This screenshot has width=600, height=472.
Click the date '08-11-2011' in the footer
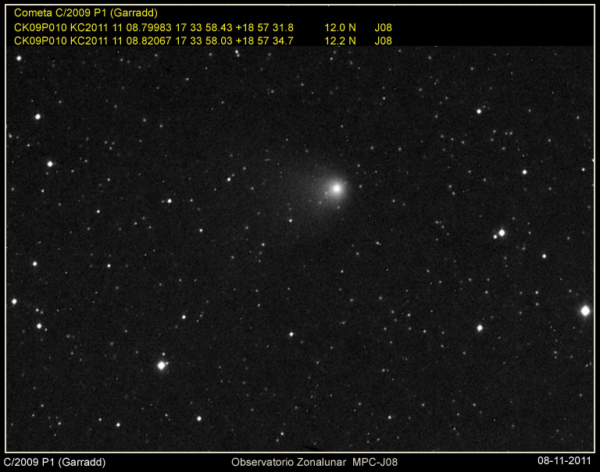pyautogui.click(x=564, y=463)
